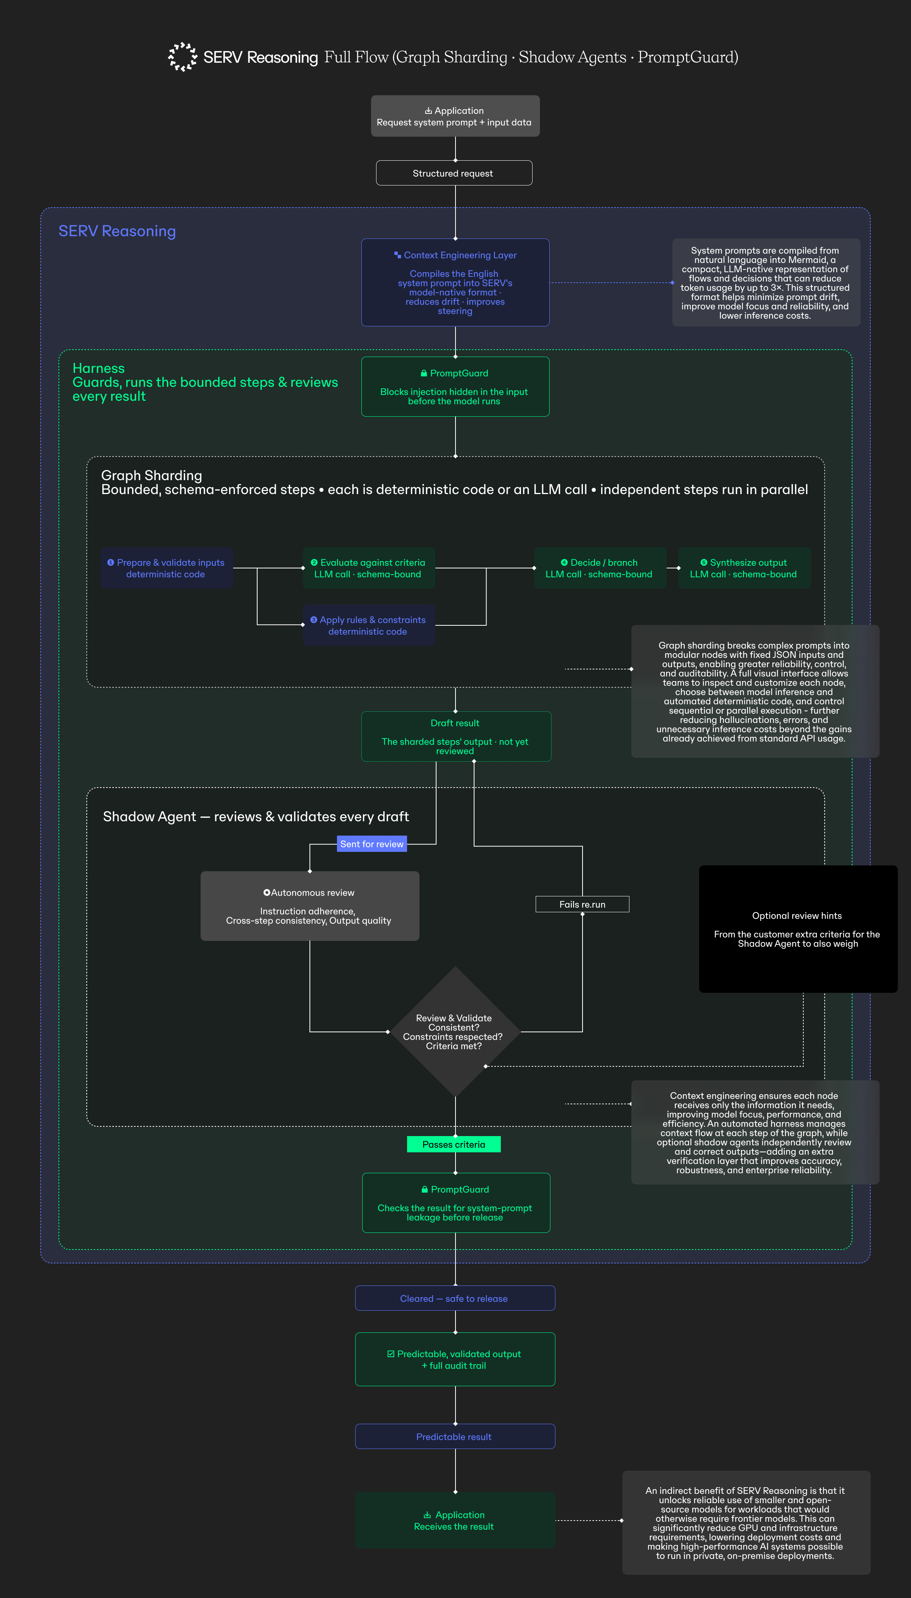
Task: Click the note starting 'Graph sharding breaks complex prompts'
Action: pos(755,692)
